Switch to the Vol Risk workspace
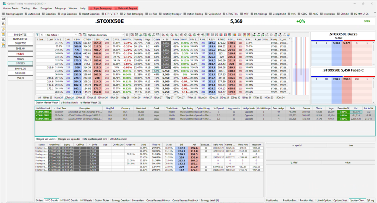 pos(151,14)
